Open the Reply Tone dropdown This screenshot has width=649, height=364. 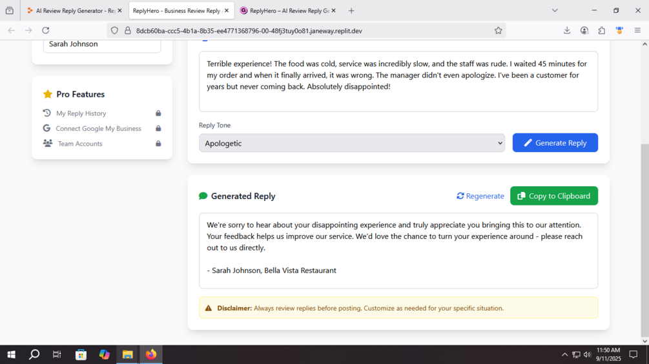click(x=351, y=143)
